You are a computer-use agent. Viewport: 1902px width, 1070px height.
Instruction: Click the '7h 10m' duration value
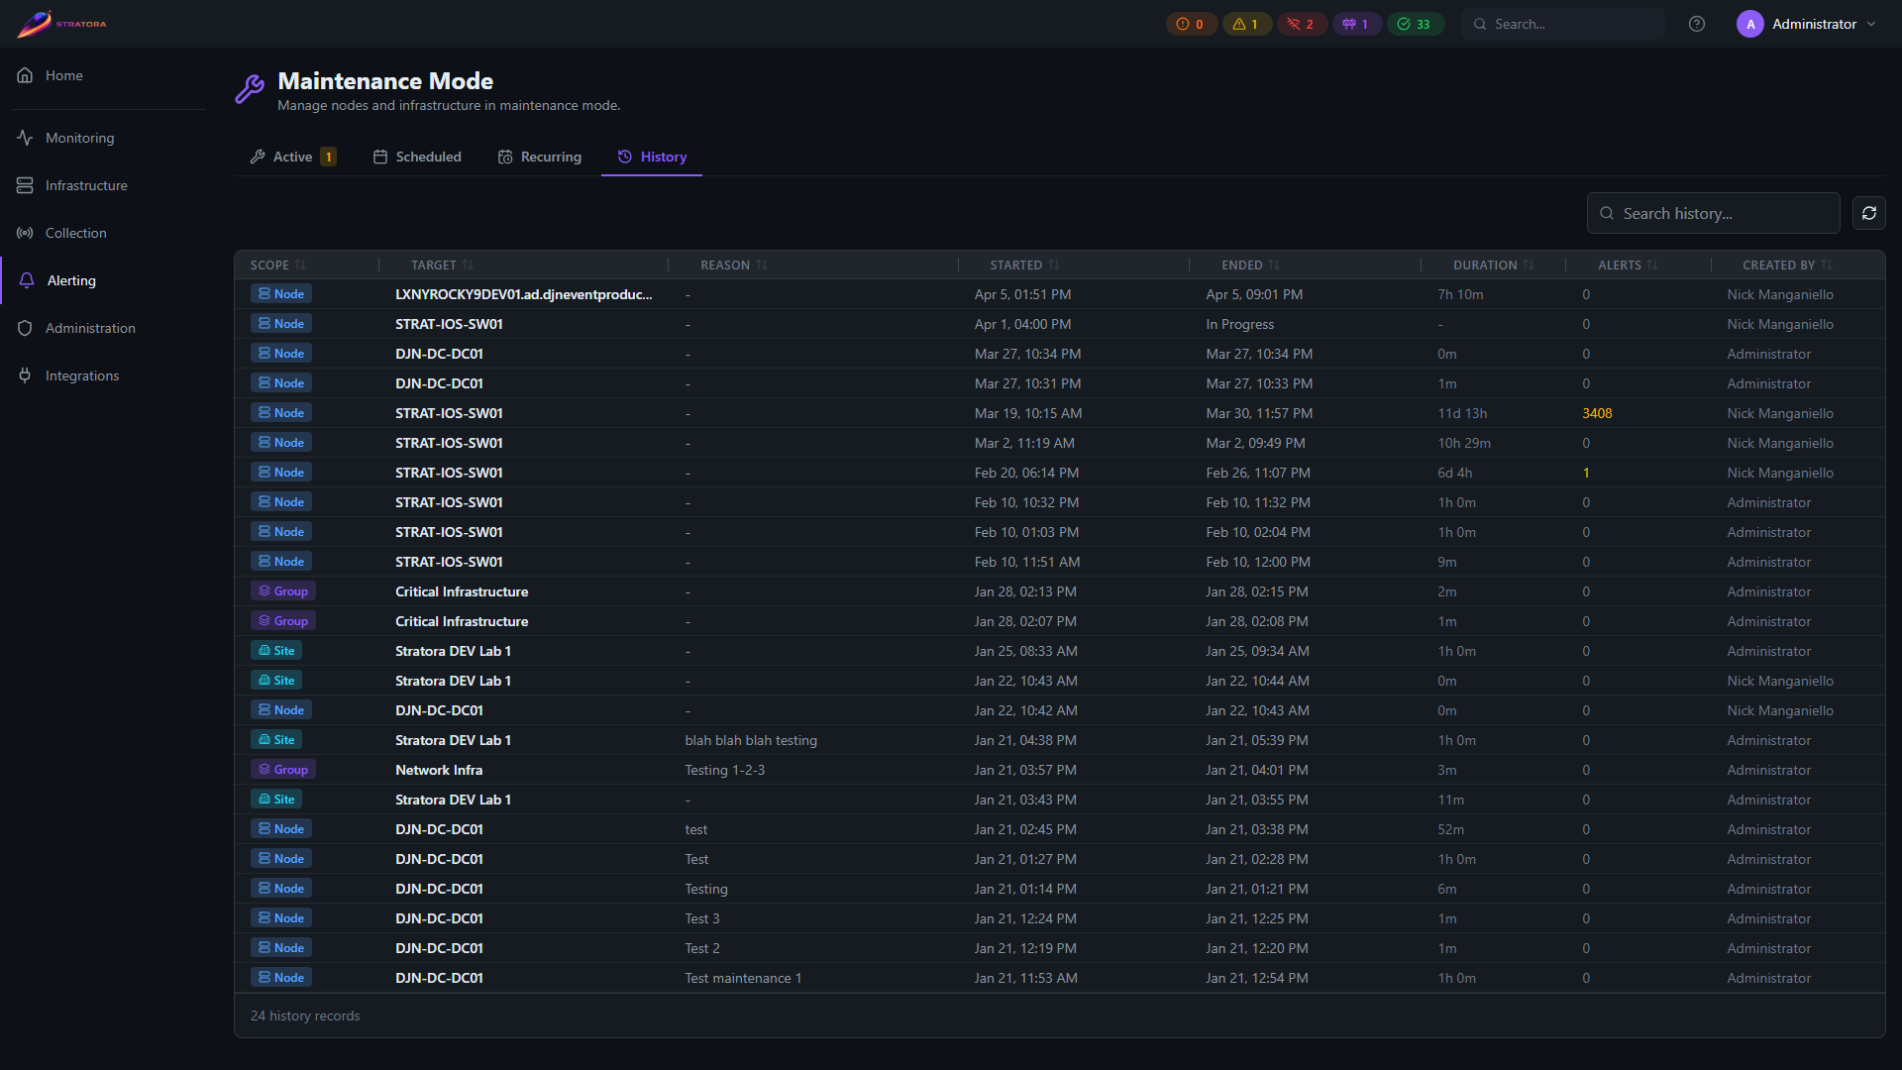(1460, 294)
